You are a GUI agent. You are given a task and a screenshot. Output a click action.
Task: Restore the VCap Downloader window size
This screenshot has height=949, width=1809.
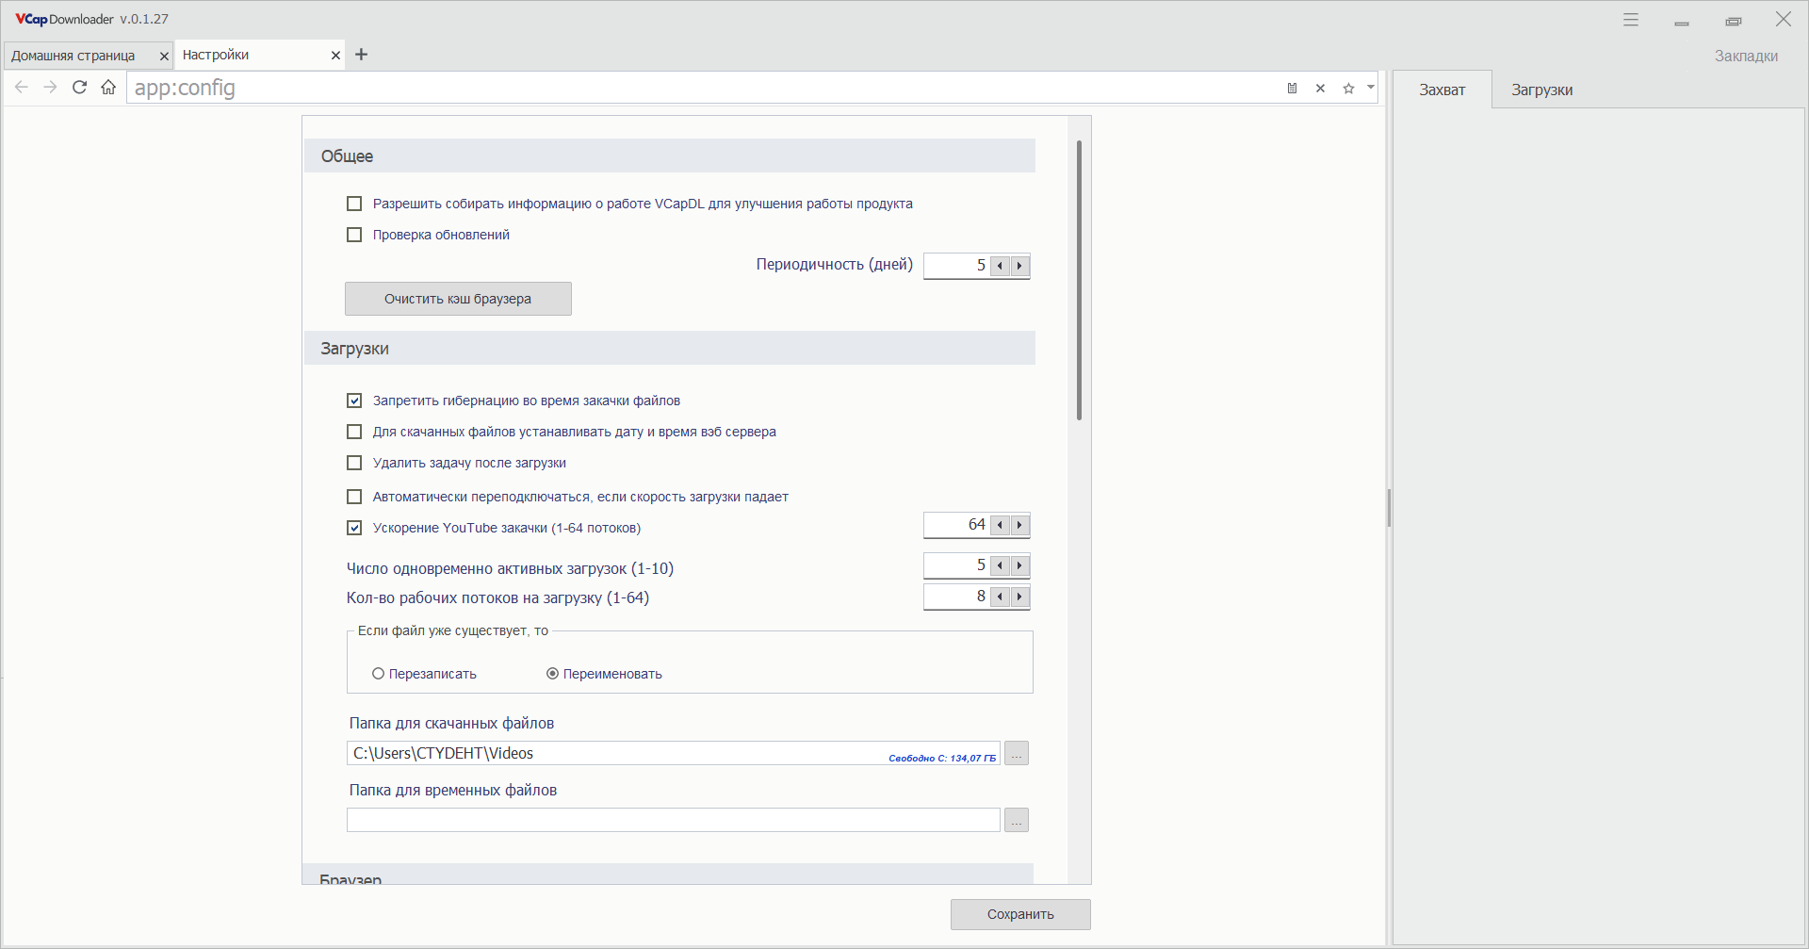[1733, 20]
